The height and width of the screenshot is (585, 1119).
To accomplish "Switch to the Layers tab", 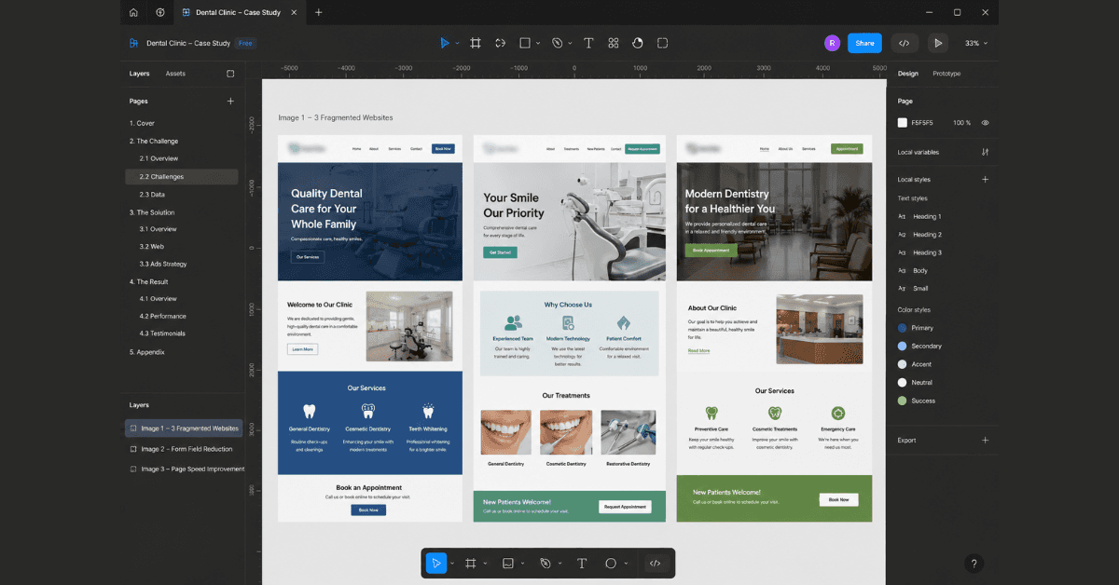I will coord(139,74).
